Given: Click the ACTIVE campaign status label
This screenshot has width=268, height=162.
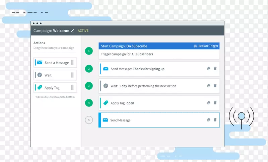Looking at the screenshot, I should (83, 31).
